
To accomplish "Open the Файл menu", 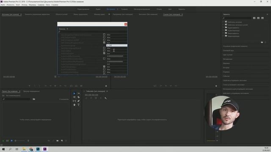I will pos(3,5).
